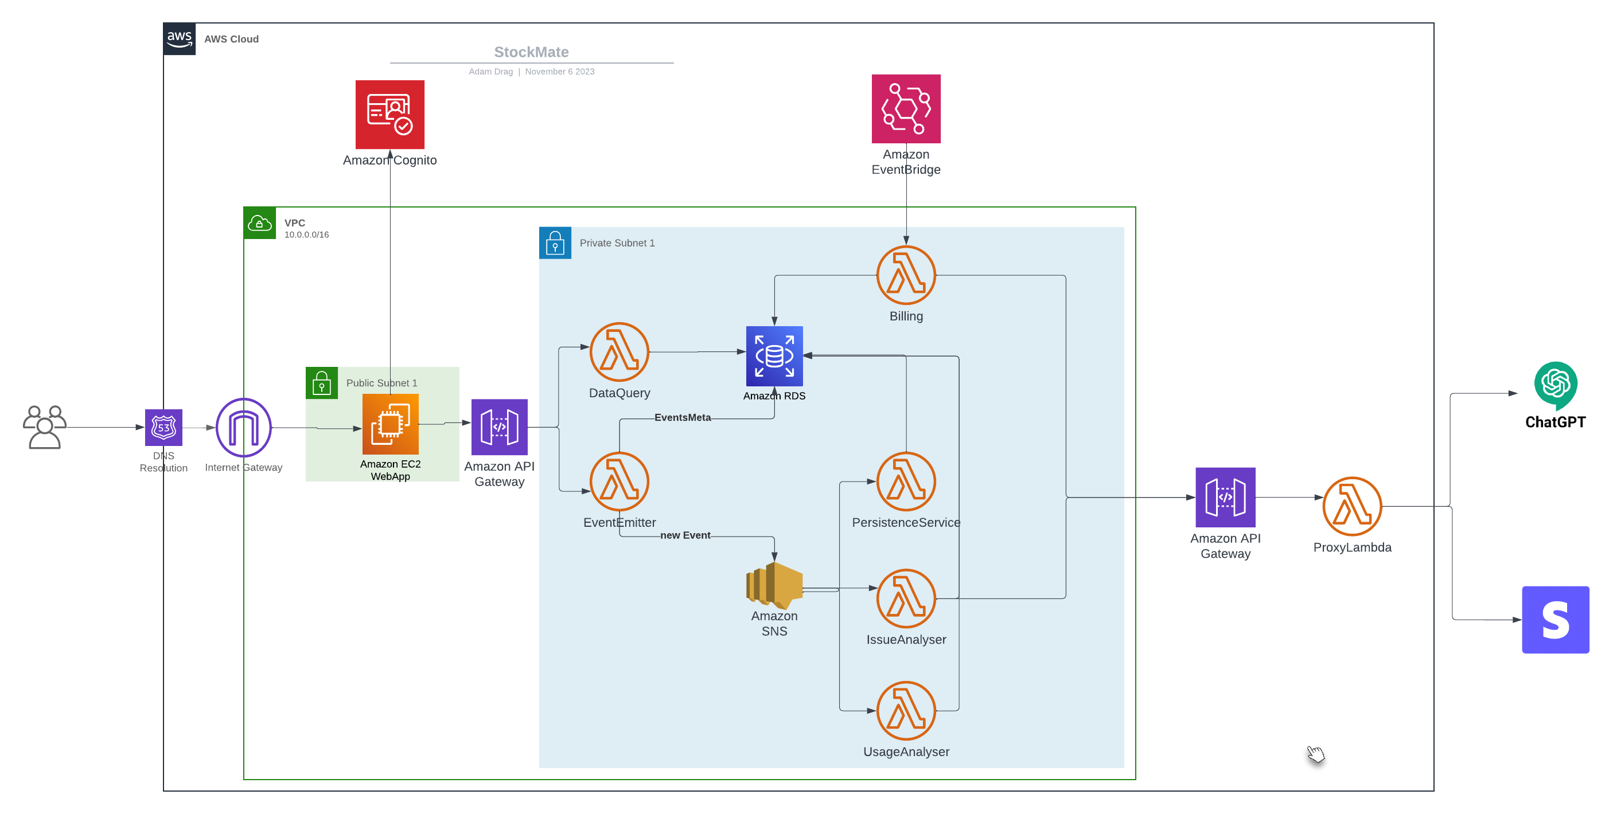The image size is (1617, 814).
Task: Click the Private Subnet 1 lock icon
Action: 555,242
